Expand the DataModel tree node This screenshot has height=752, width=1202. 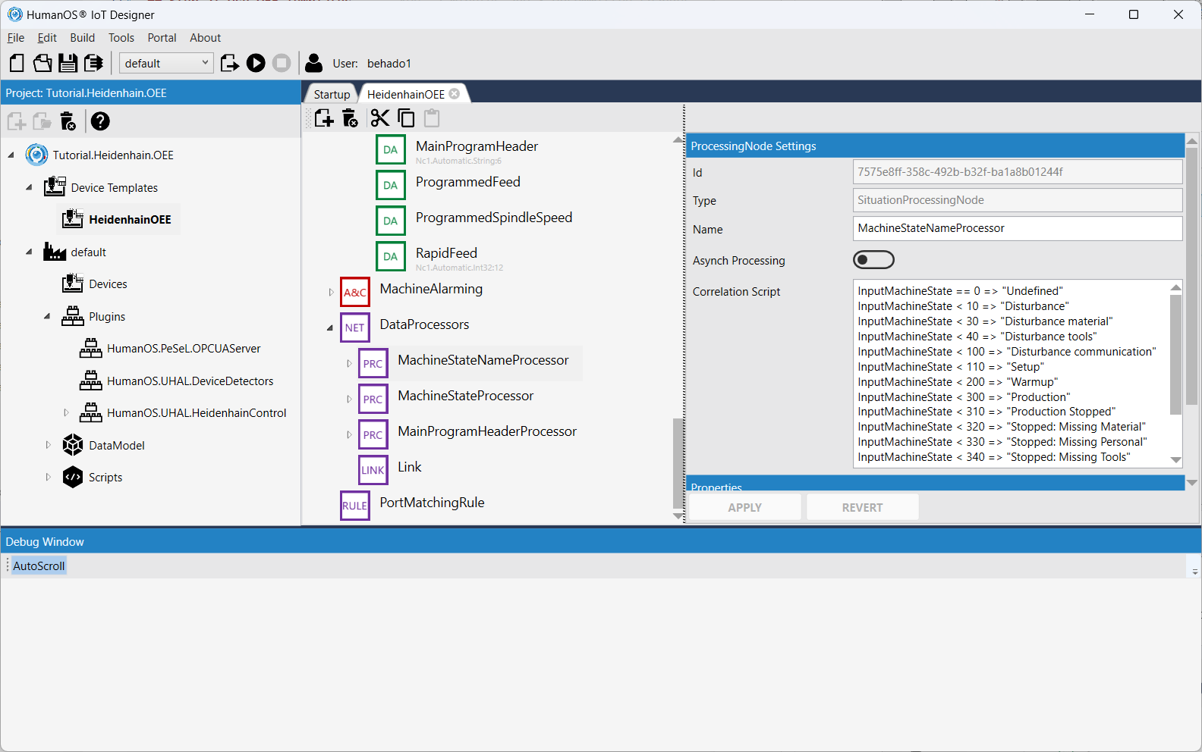pos(48,445)
